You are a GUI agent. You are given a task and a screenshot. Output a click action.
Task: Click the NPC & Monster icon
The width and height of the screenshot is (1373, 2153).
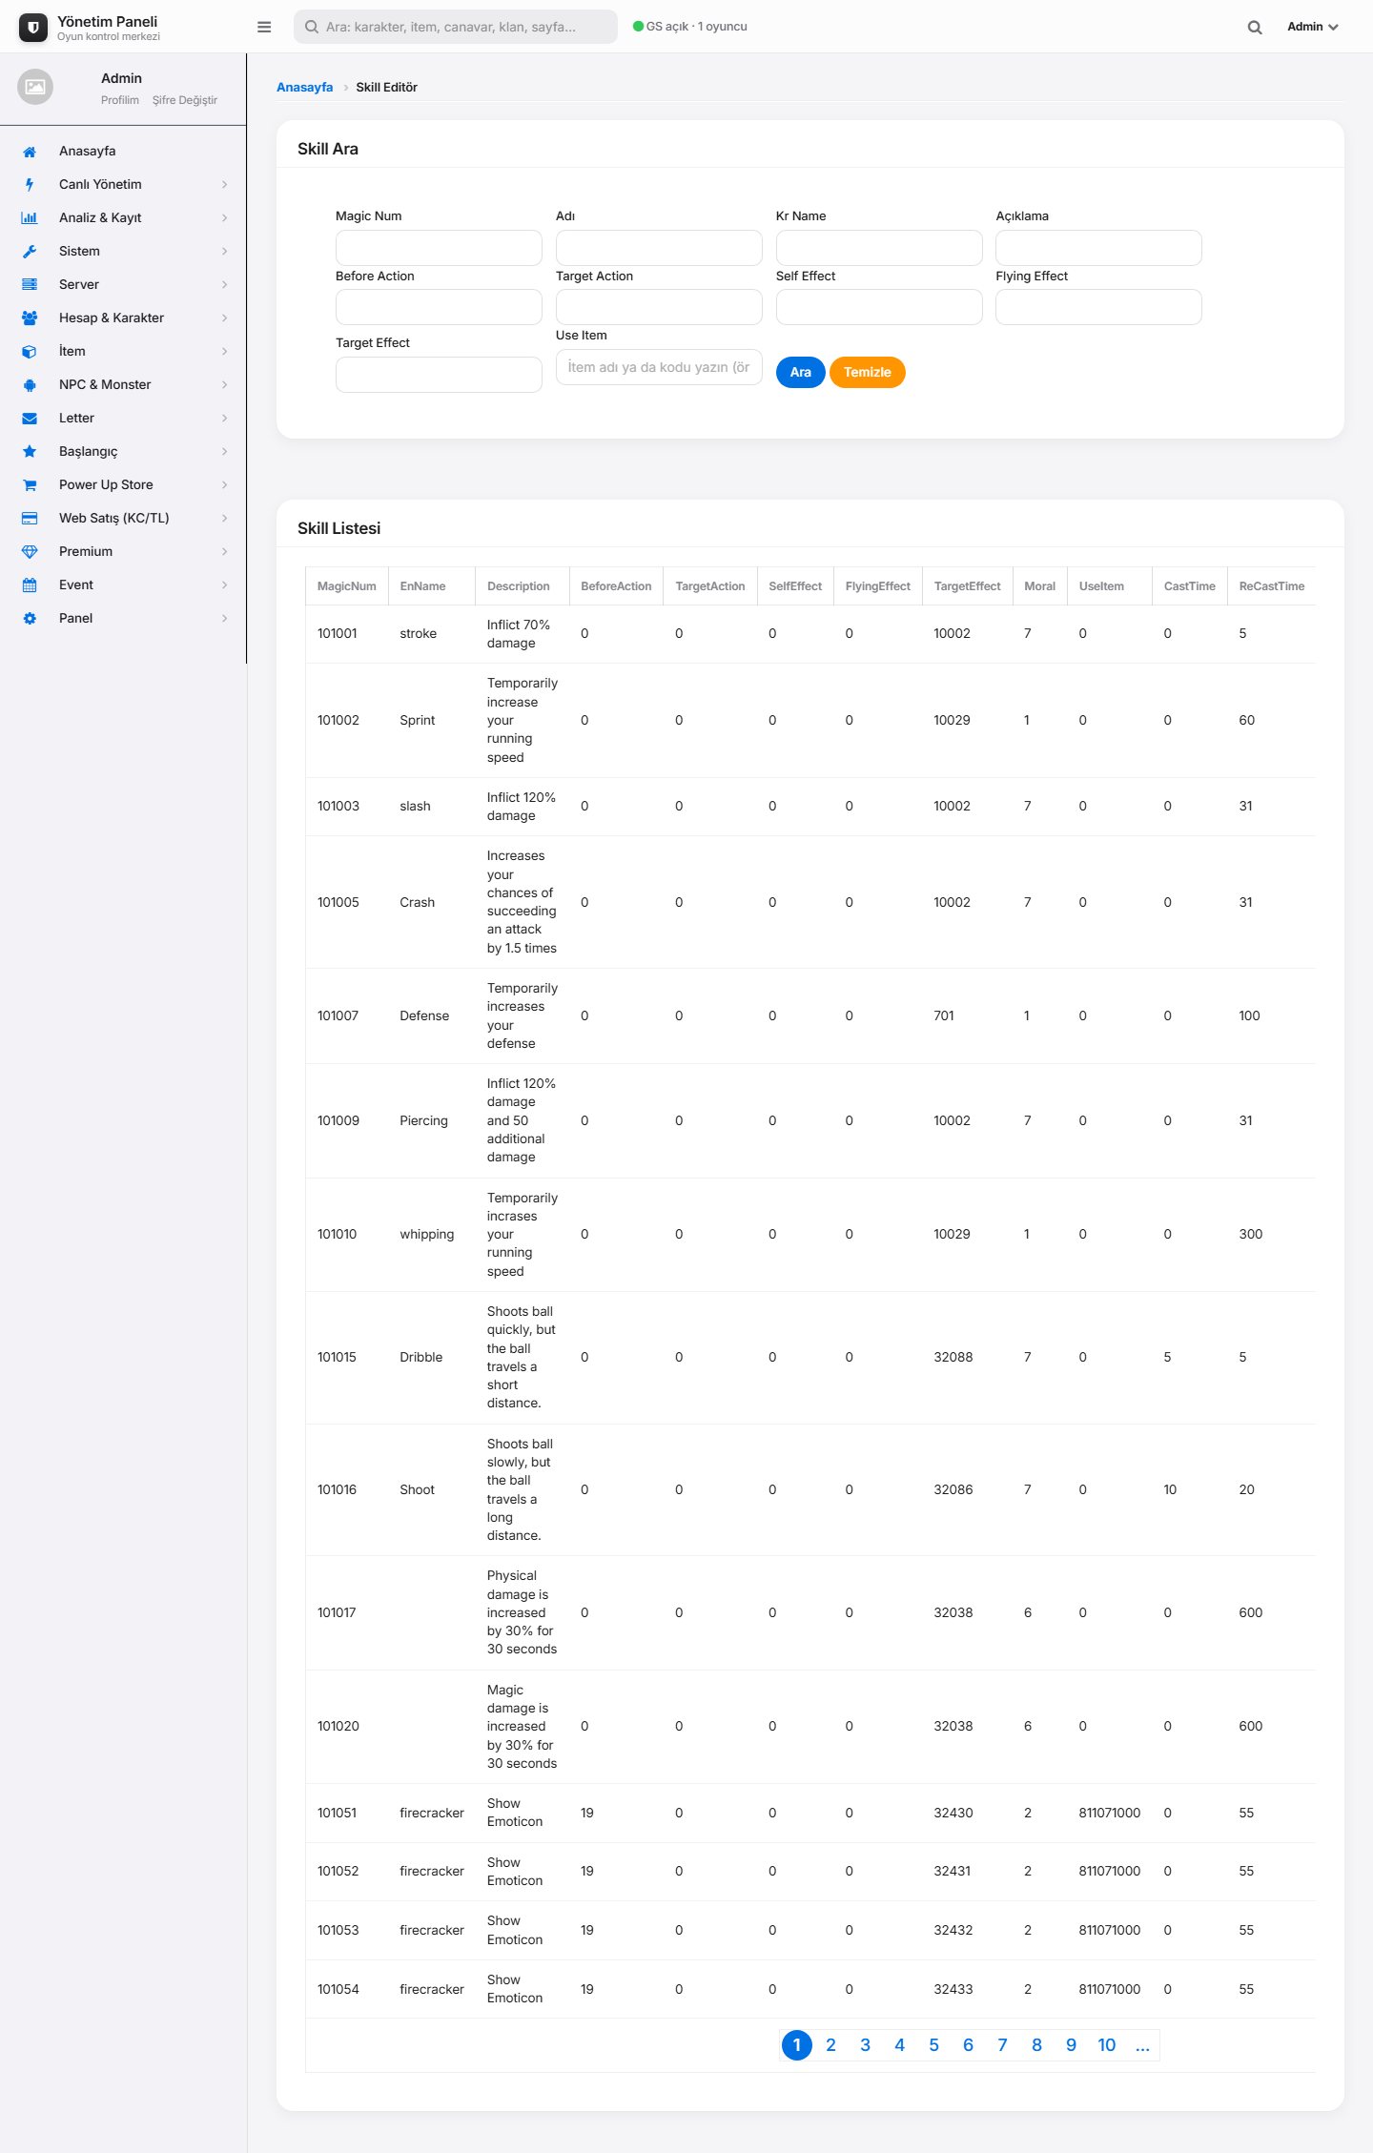(x=30, y=385)
